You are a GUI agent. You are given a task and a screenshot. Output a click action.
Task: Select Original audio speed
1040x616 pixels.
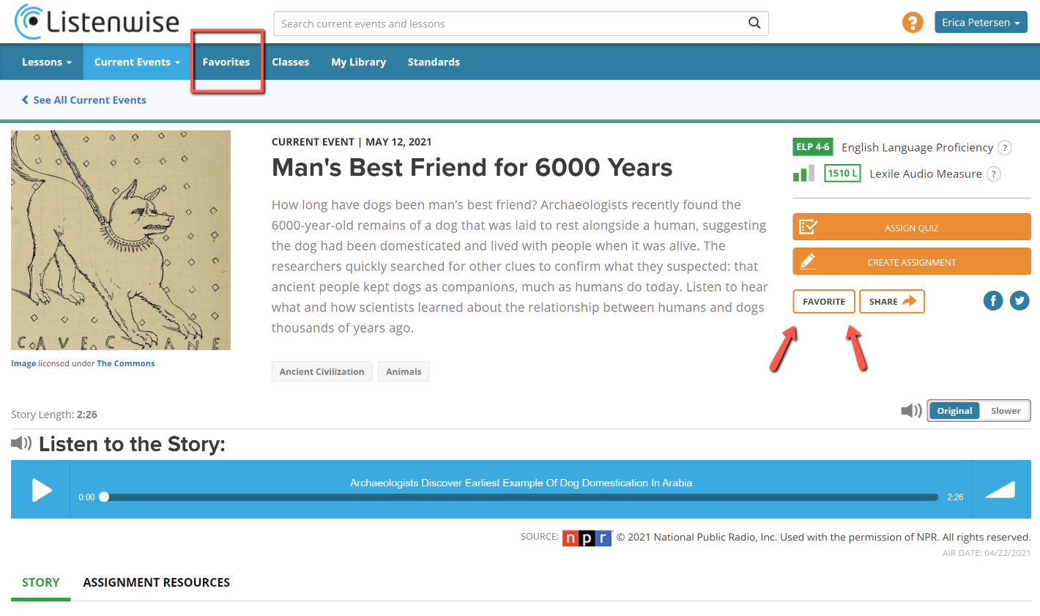954,411
